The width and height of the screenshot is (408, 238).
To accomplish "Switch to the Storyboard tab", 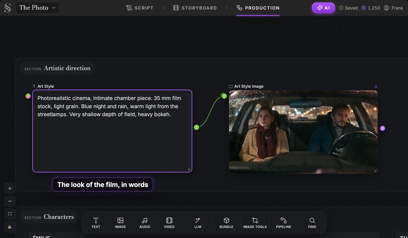I will coord(195,8).
